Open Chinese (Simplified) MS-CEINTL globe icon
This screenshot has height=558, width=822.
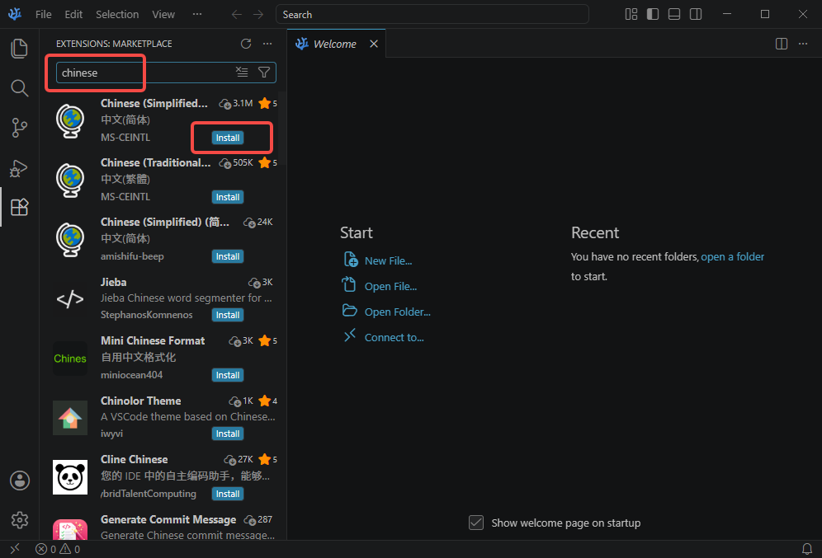click(70, 121)
